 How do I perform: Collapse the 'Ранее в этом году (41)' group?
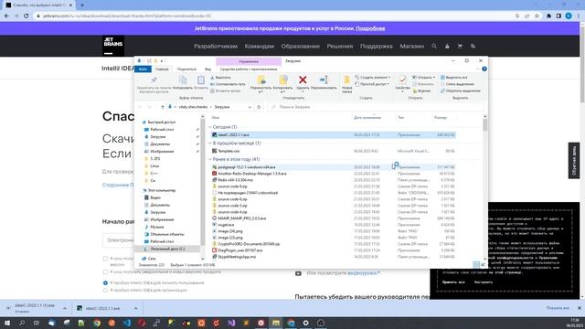pyautogui.click(x=210, y=159)
